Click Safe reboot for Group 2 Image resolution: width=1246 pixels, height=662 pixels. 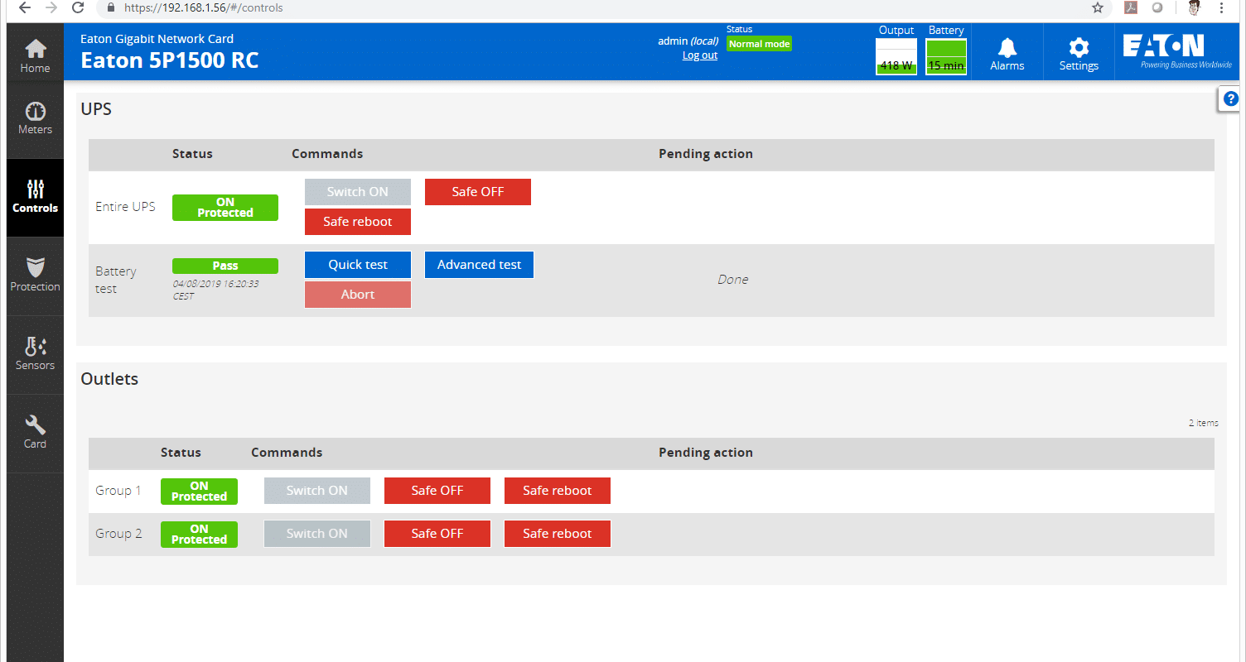pyautogui.click(x=558, y=534)
